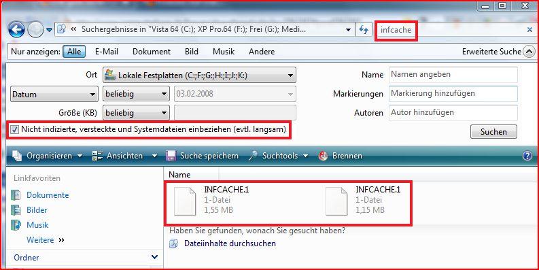This screenshot has height=270, width=539.
Task: Toggle 'Nicht indizierte, versteckte' checkbox
Action: point(14,130)
